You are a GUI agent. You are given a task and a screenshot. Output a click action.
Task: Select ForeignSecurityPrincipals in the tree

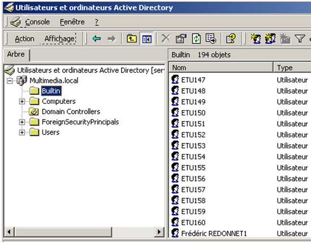[x=80, y=122]
